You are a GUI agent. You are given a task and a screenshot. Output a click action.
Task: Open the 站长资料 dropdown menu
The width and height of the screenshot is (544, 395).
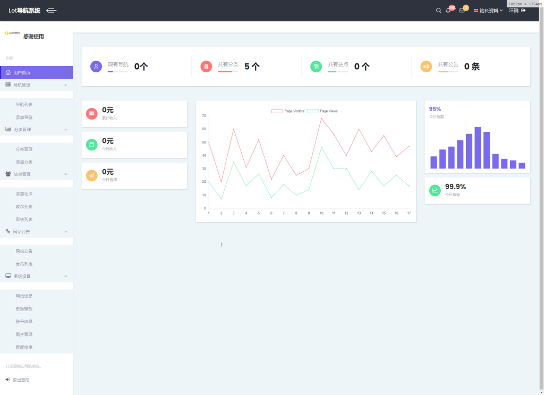click(x=488, y=11)
